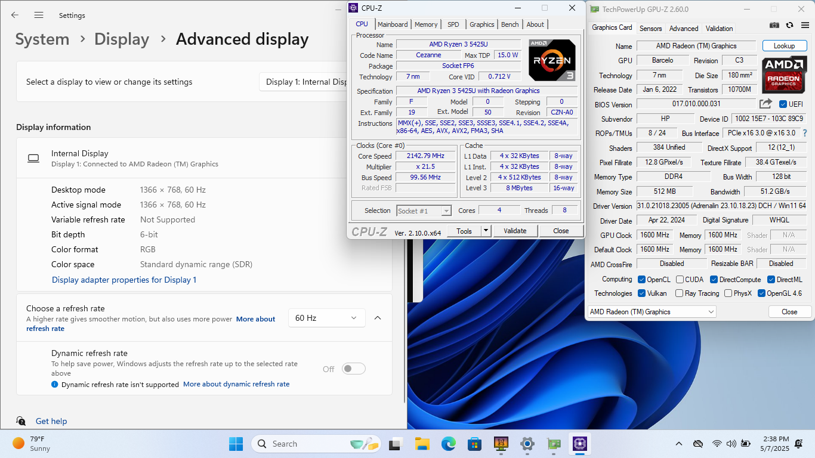Open the 60 Hz refresh rate dropdown
This screenshot has width=815, height=458.
(x=326, y=318)
